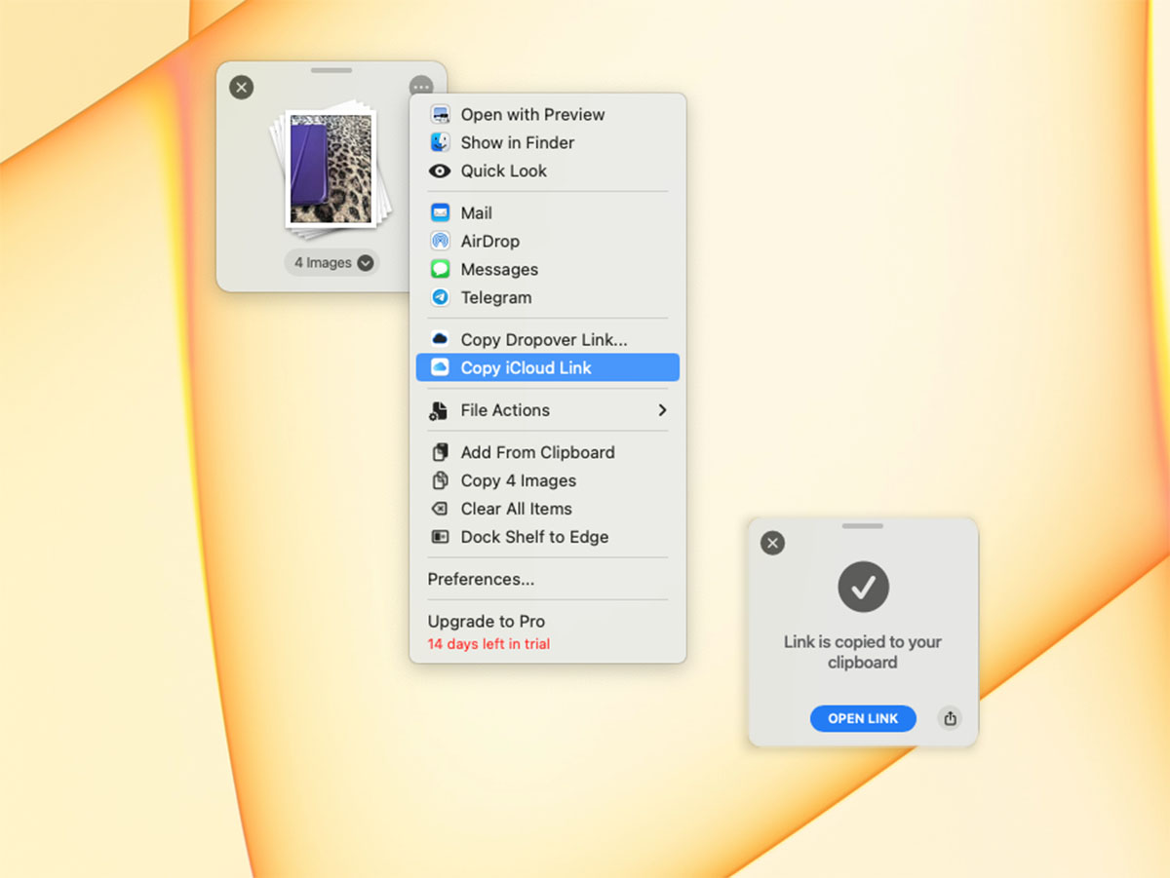Choose Clear All Items in menu
1170x878 pixels.
tap(516, 509)
